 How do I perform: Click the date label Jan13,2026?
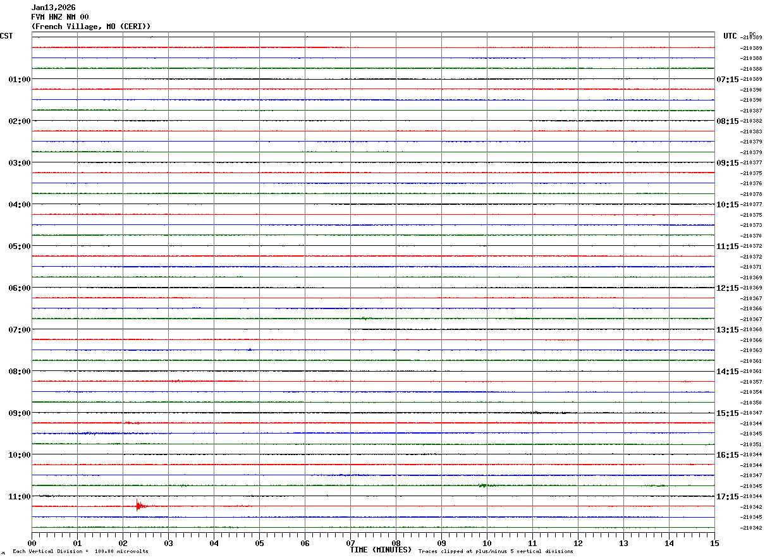(54, 8)
